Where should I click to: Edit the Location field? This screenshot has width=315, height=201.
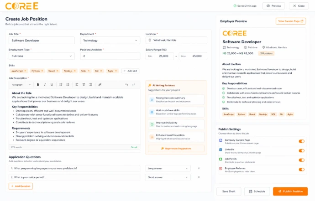coord(176,40)
